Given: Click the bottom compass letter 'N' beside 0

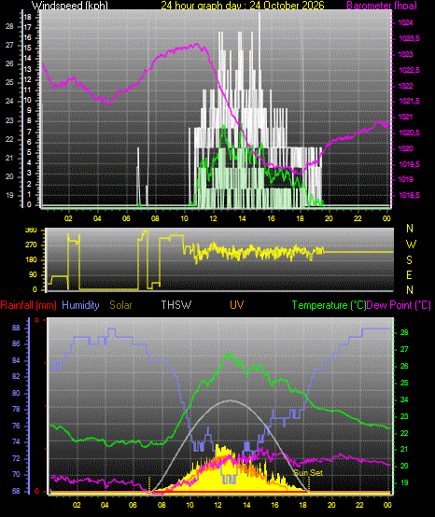Looking at the screenshot, I should pyautogui.click(x=410, y=290).
